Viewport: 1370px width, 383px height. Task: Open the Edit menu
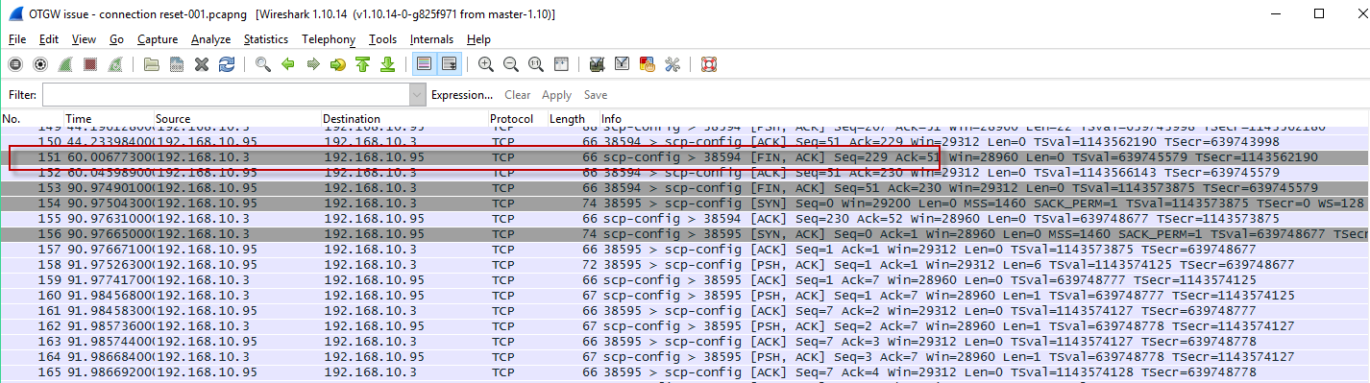pyautogui.click(x=49, y=39)
